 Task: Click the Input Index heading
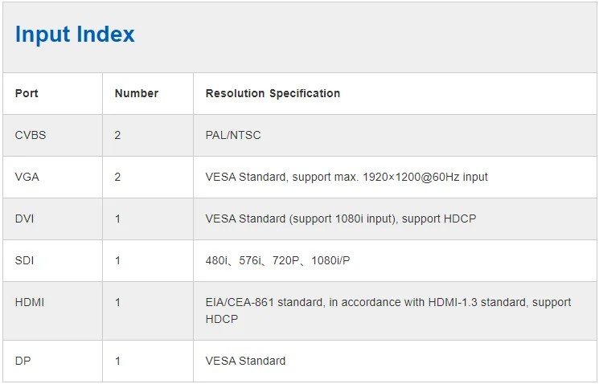tap(75, 35)
